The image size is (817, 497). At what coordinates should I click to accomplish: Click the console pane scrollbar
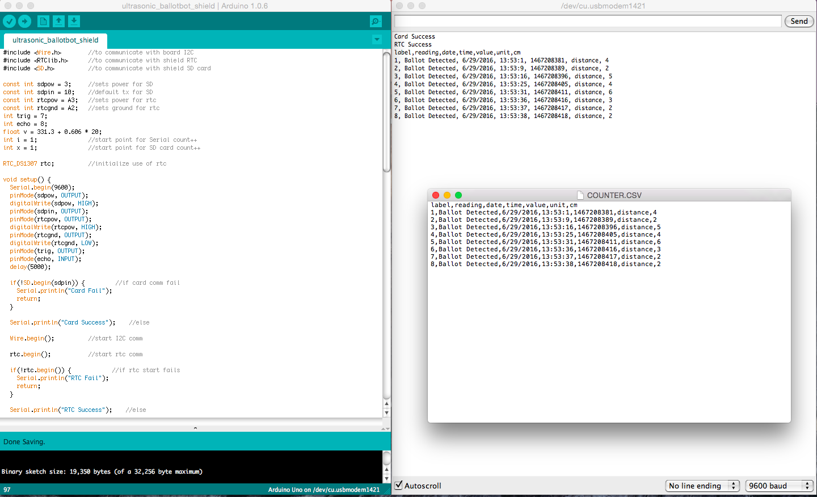(x=386, y=467)
